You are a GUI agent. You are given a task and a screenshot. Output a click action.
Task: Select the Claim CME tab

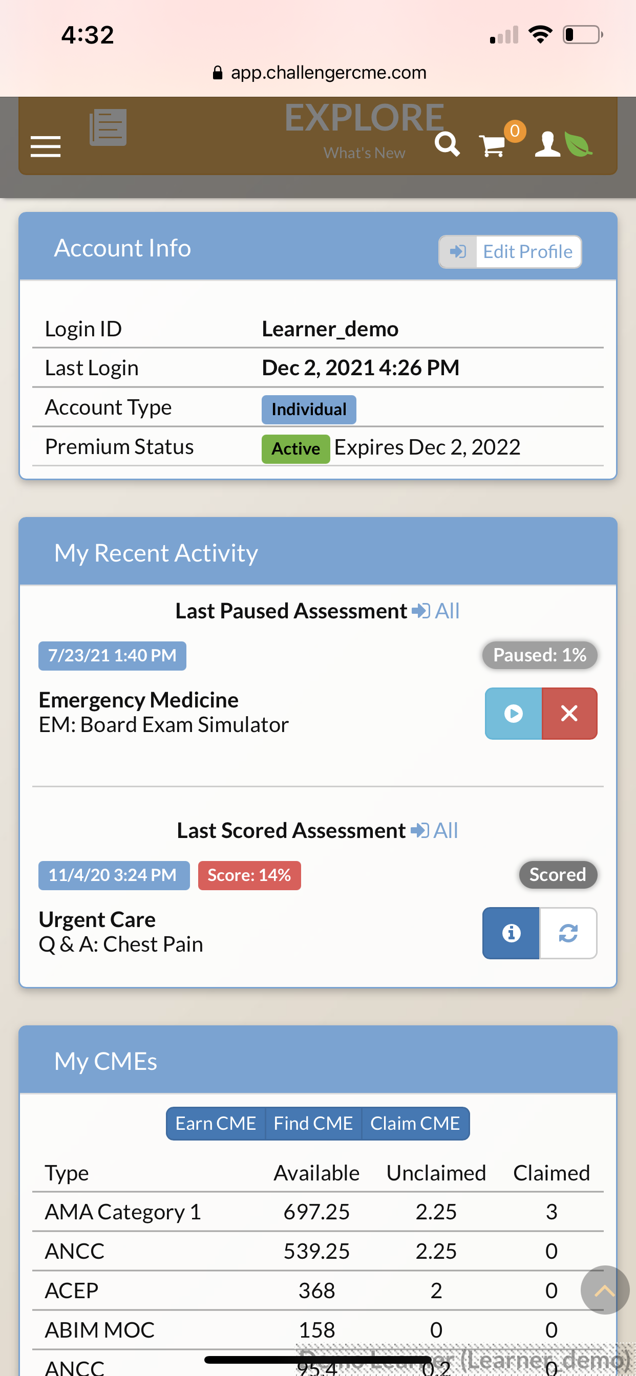[x=415, y=1123]
